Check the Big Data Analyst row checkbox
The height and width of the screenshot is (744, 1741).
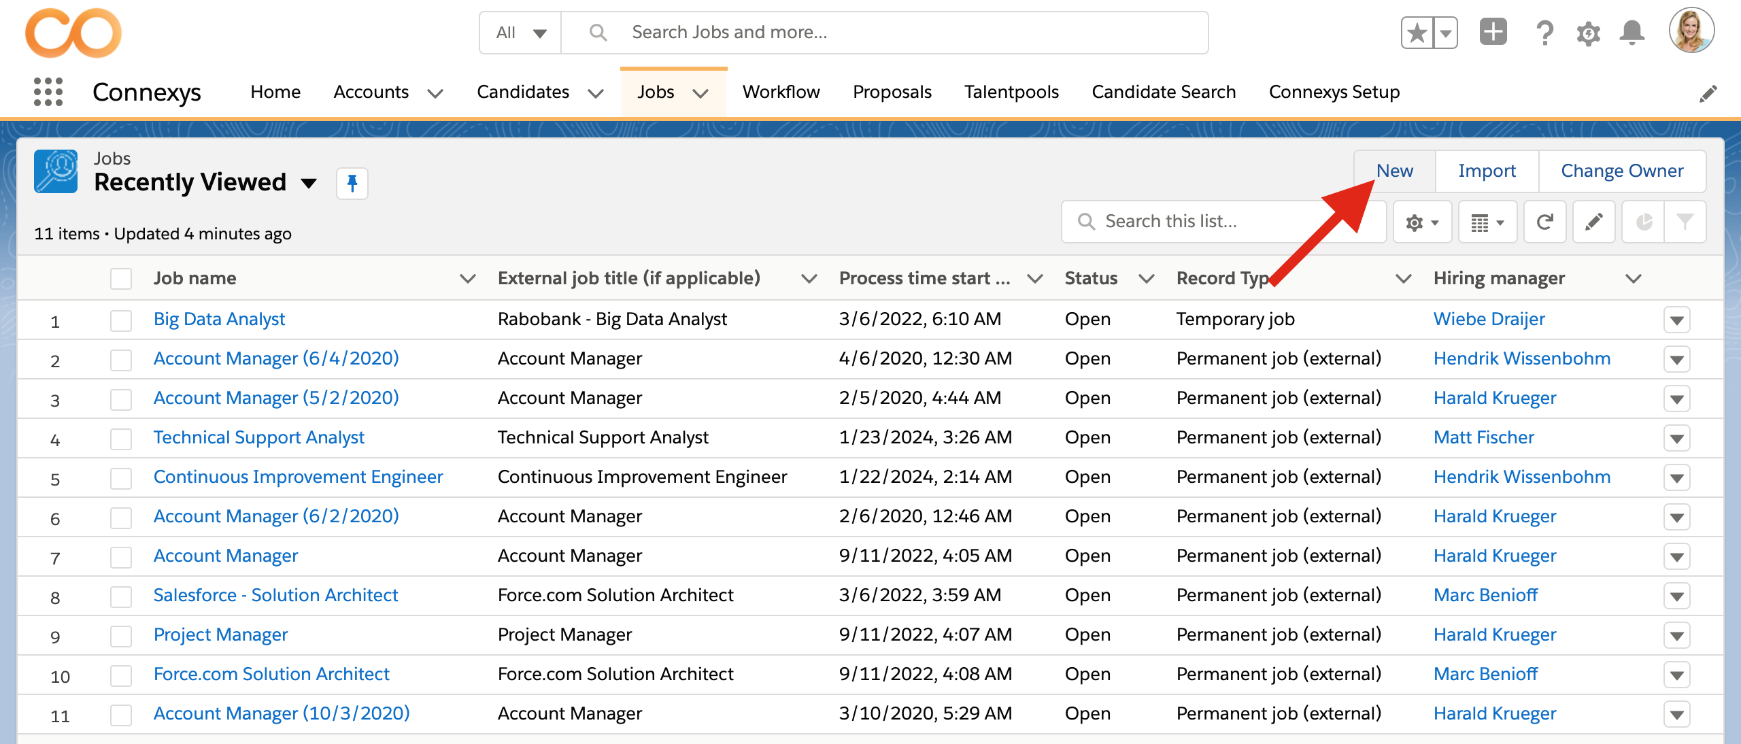click(x=121, y=320)
